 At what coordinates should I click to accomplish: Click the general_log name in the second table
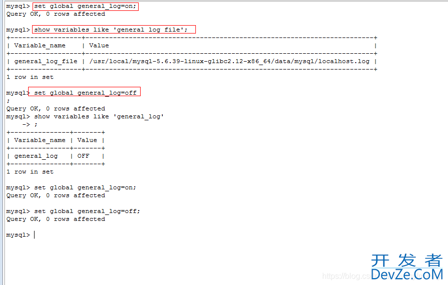[x=36, y=156]
